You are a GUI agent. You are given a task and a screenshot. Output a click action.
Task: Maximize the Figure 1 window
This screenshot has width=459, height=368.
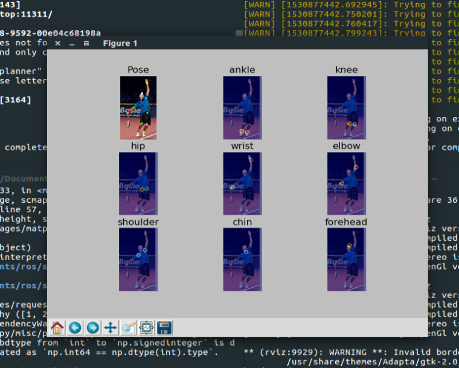tap(86, 43)
